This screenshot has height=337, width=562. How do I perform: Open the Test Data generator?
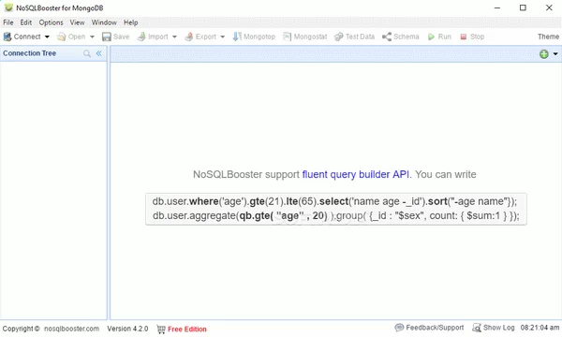[354, 37]
